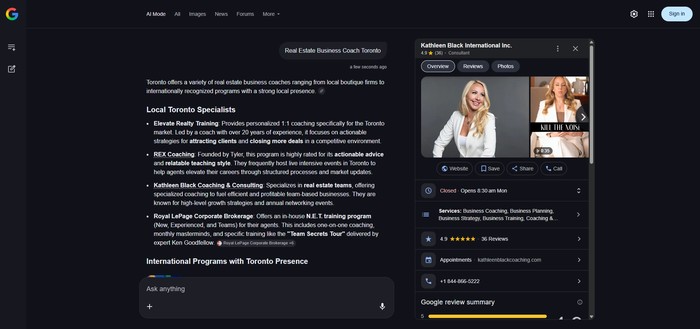Open the Kathleen Black Coaching & Consulting link
This screenshot has width=700, height=329.
click(208, 185)
